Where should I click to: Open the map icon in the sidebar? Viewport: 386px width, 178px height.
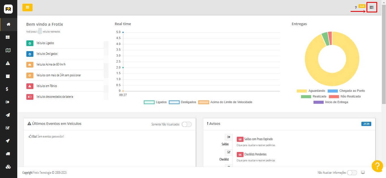pos(8,50)
